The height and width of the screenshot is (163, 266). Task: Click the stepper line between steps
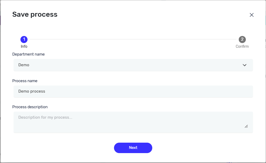coord(133,39)
